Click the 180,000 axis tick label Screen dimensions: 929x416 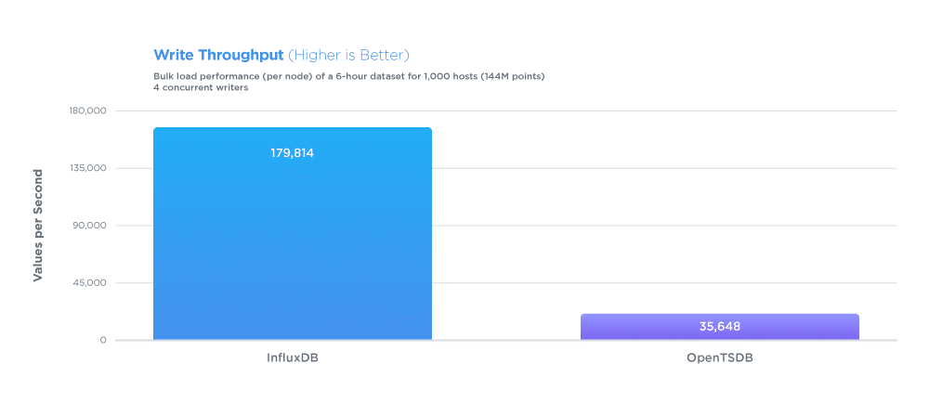tap(89, 110)
